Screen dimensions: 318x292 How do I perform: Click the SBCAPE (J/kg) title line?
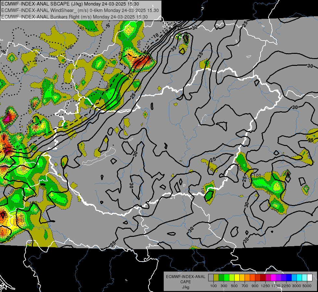tap(70, 4)
